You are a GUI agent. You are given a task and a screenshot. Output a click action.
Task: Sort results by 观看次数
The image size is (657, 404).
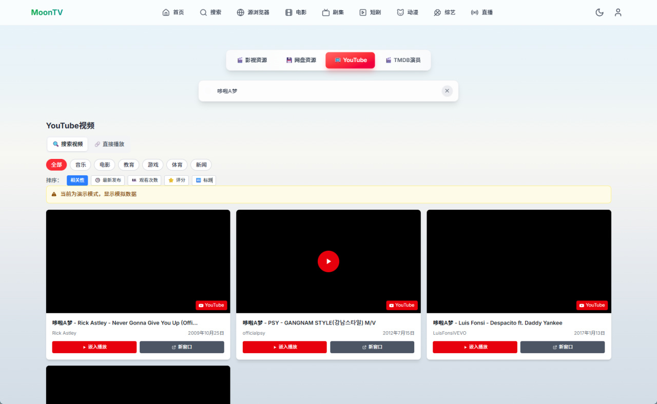click(x=144, y=180)
